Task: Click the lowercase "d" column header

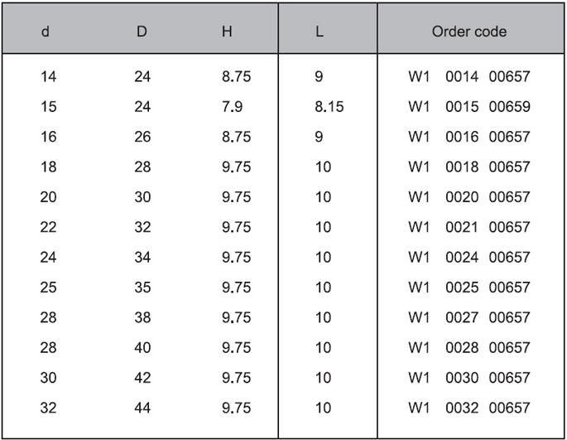Action: click(46, 31)
